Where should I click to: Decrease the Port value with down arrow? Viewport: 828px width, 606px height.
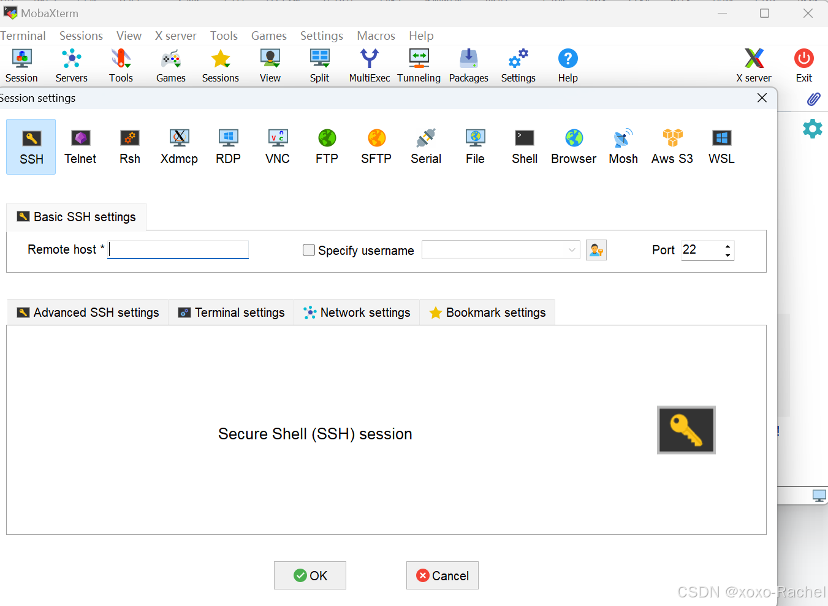(x=727, y=255)
